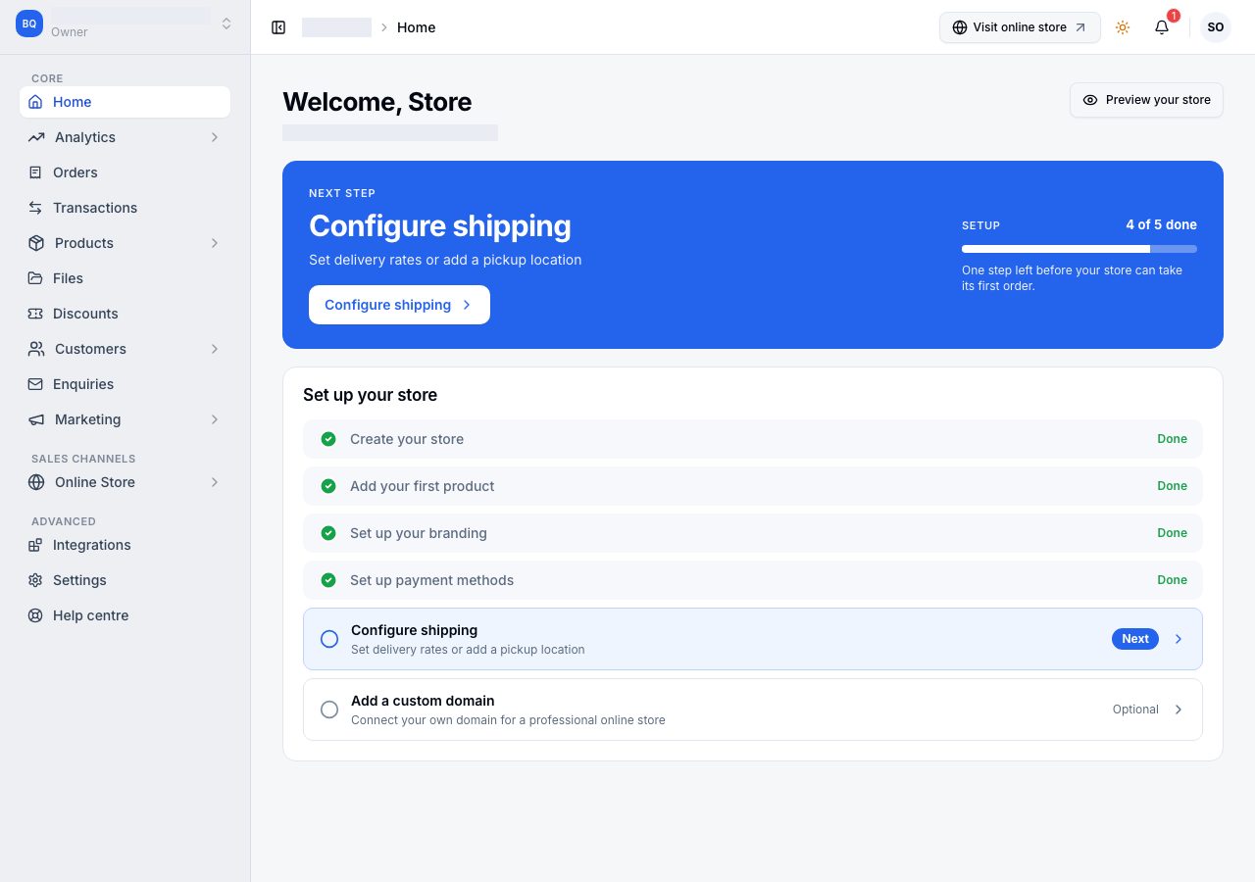Click green check beside Add your first product
1255x882 pixels.
point(328,486)
